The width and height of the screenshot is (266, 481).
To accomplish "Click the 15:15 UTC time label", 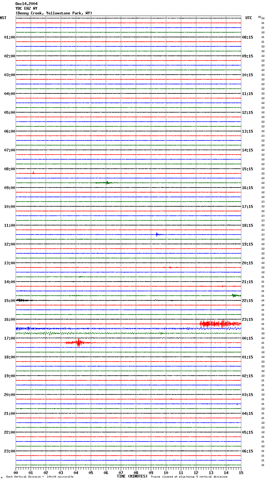I will click(x=248, y=169).
